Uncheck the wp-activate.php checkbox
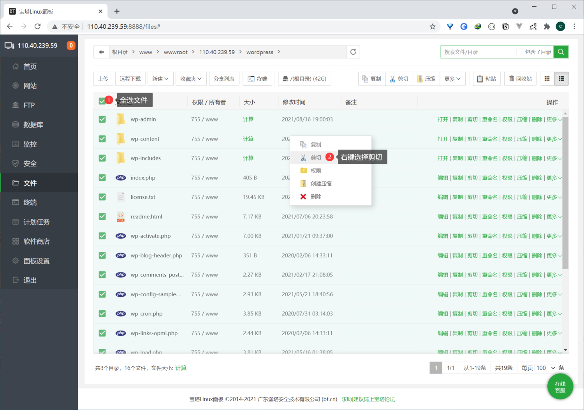The width and height of the screenshot is (584, 410). pyautogui.click(x=102, y=236)
